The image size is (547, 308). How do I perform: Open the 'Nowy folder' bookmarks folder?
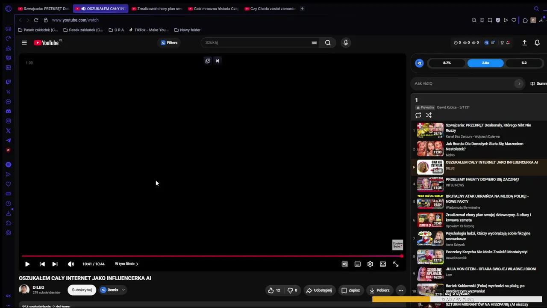188,30
